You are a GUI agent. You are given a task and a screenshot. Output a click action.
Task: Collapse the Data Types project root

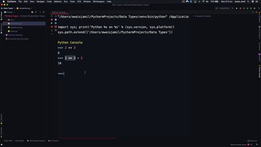point(4,16)
